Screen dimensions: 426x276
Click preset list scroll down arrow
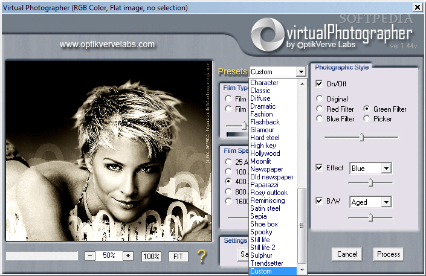pos(302,271)
